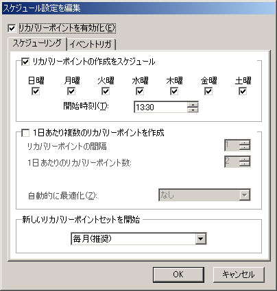Expand the 毎月(推奨) recovery point set dropdown
Viewport: 277px width, 291px height.
(x=138, y=239)
